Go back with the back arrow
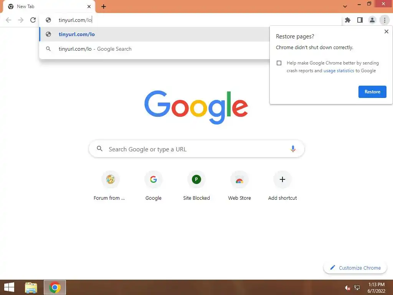Screen dimensions: 393x295 8,20
